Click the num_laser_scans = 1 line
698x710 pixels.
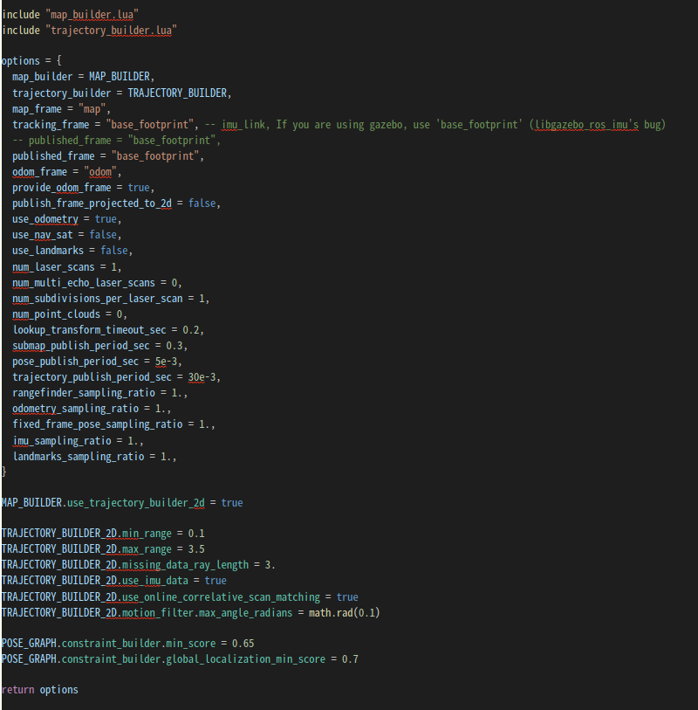[66, 267]
